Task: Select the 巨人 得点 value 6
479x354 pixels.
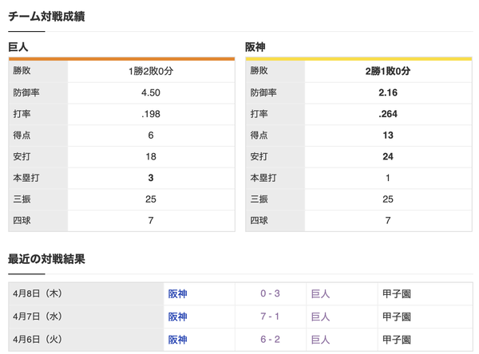Action: [151, 136]
